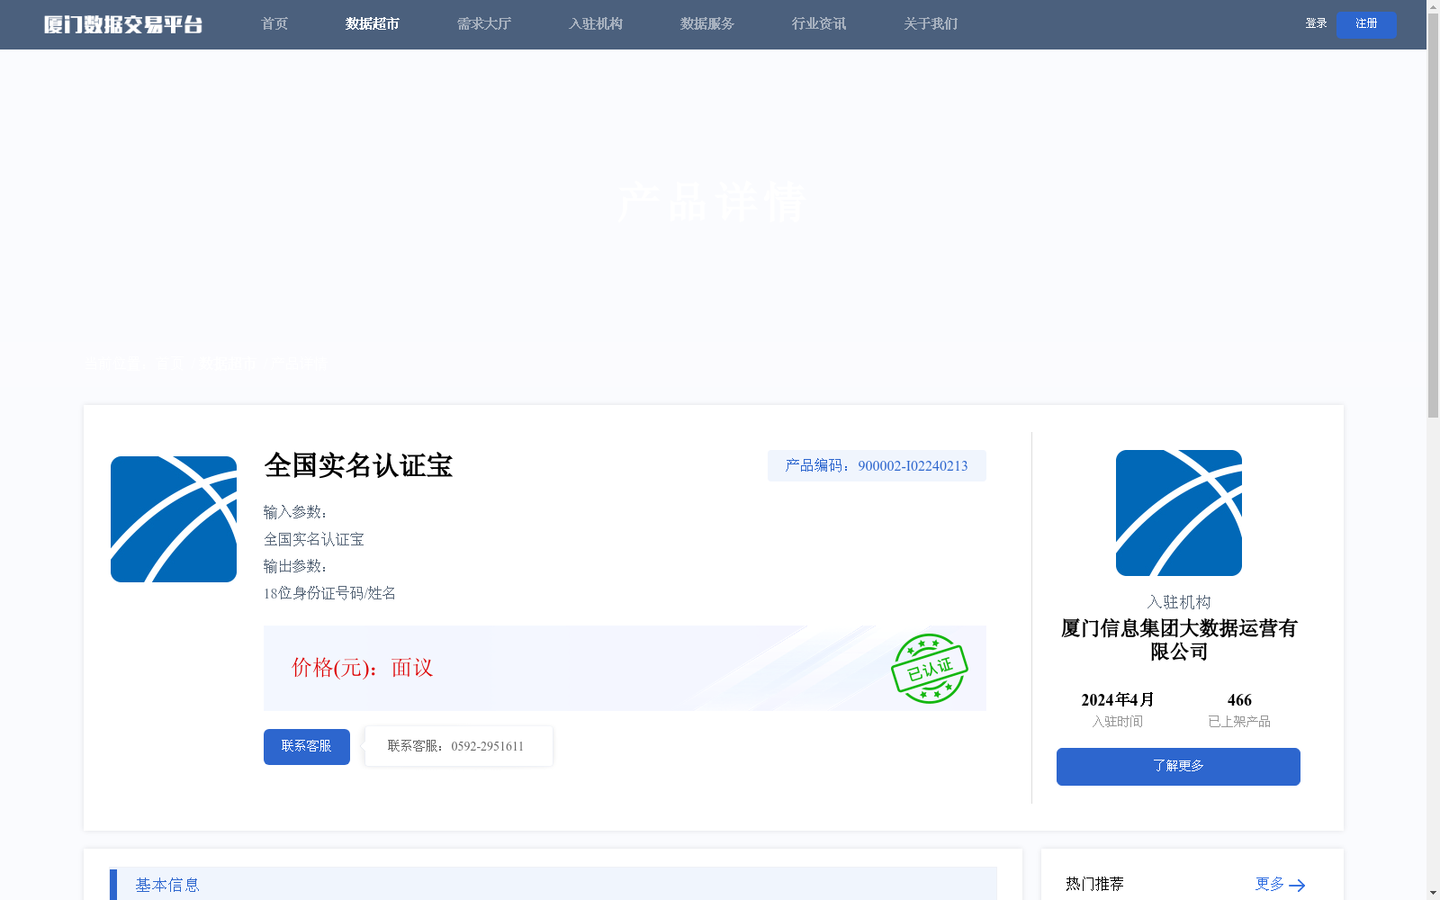
Task: Click the institution logo above 入驻机构
Action: pos(1179,513)
